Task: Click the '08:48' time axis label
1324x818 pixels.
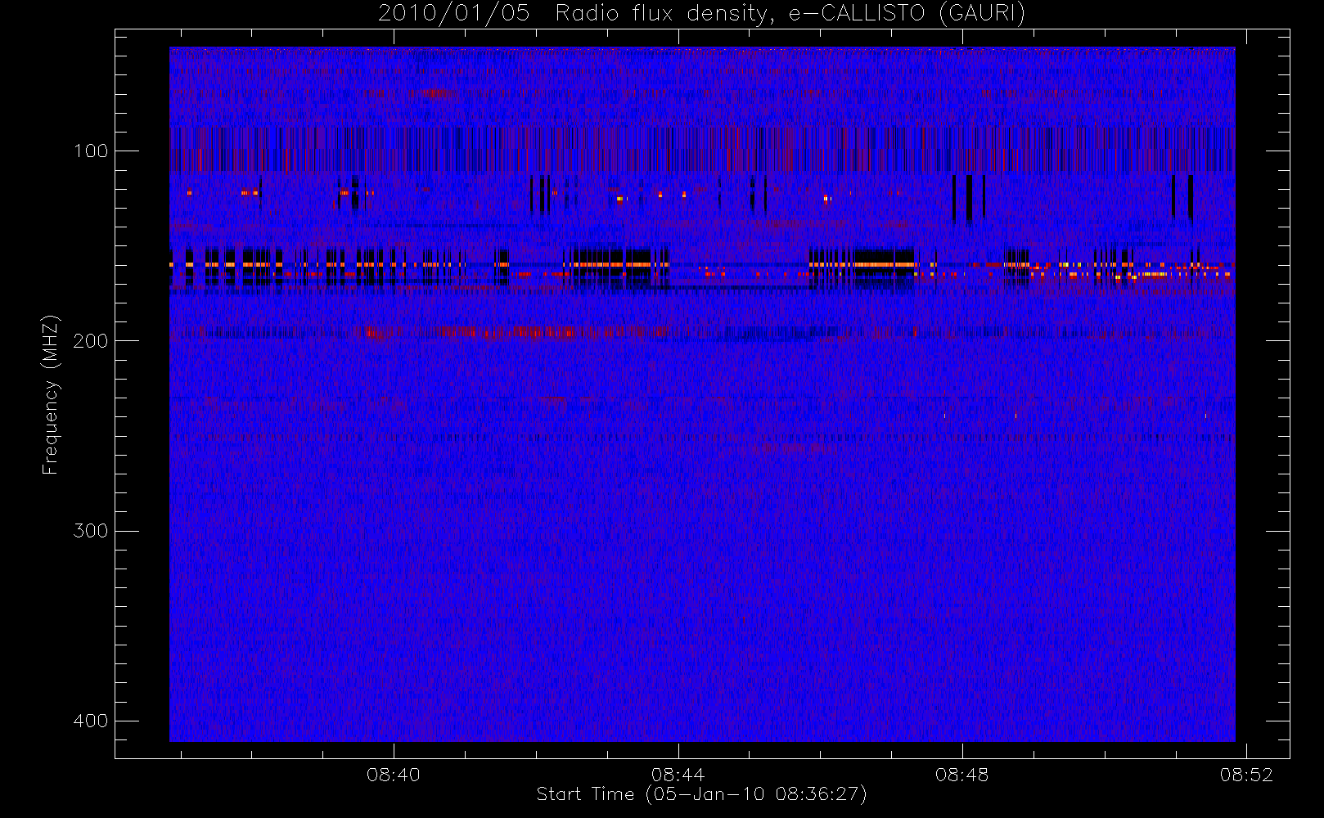Action: [x=961, y=775]
